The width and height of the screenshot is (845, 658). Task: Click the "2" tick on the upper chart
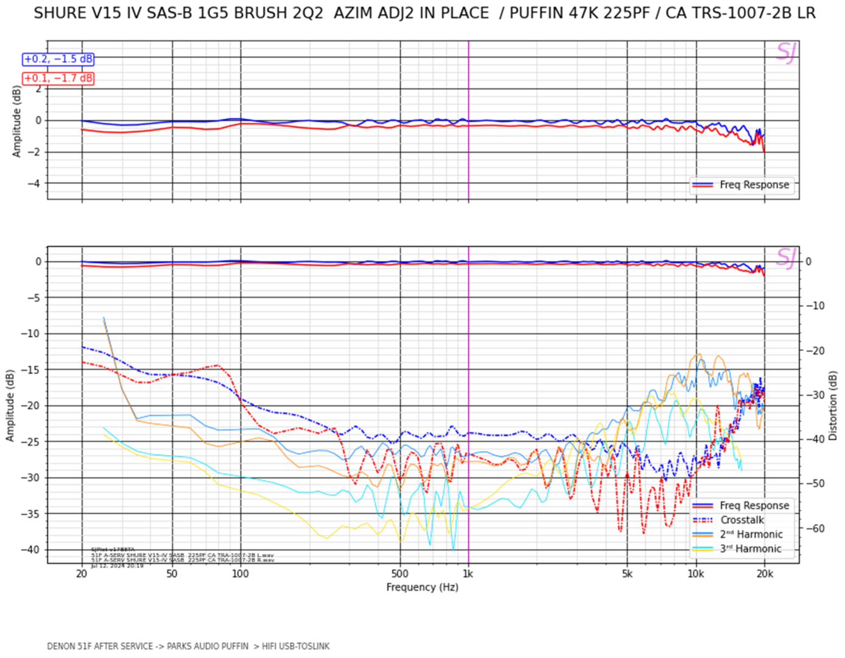pyautogui.click(x=38, y=89)
